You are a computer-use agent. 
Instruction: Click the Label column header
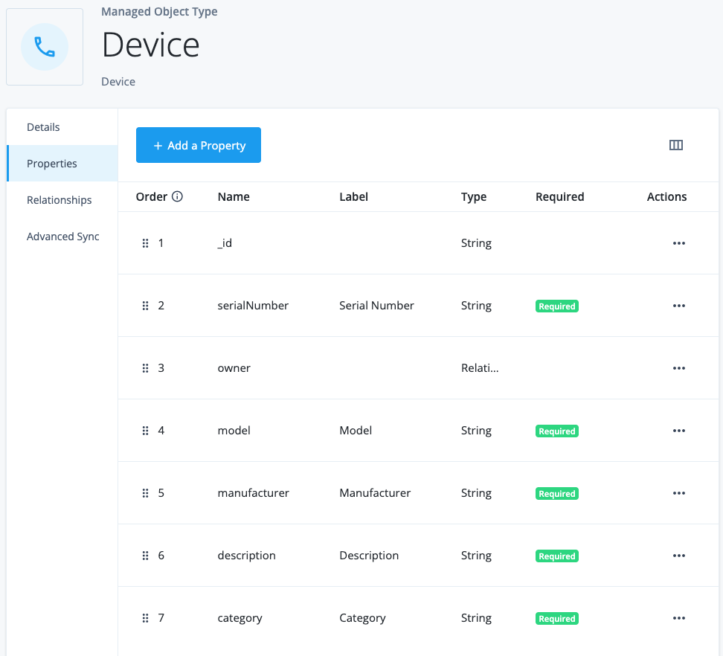click(x=353, y=197)
